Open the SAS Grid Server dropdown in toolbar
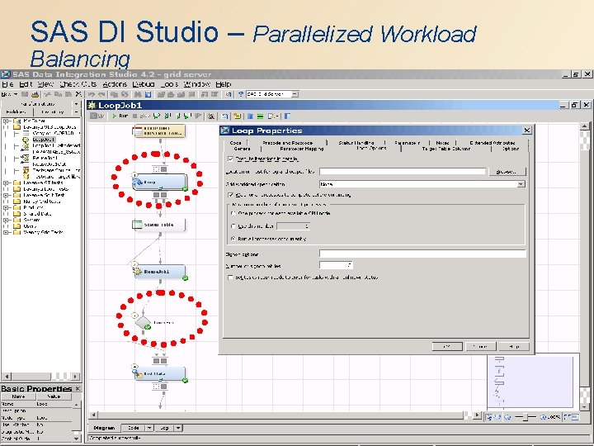This screenshot has width=594, height=446. 295,94
